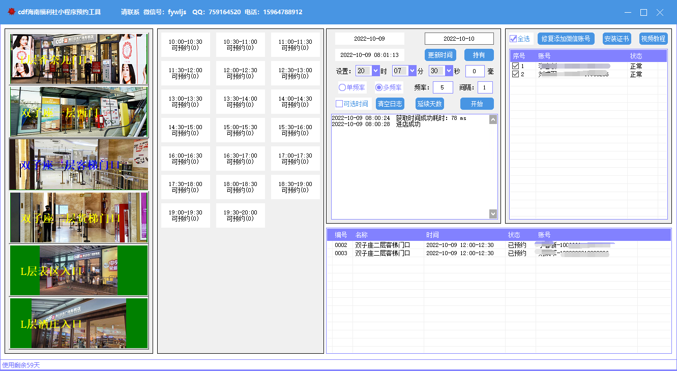
Task: Click the 开始 button
Action: click(x=477, y=104)
